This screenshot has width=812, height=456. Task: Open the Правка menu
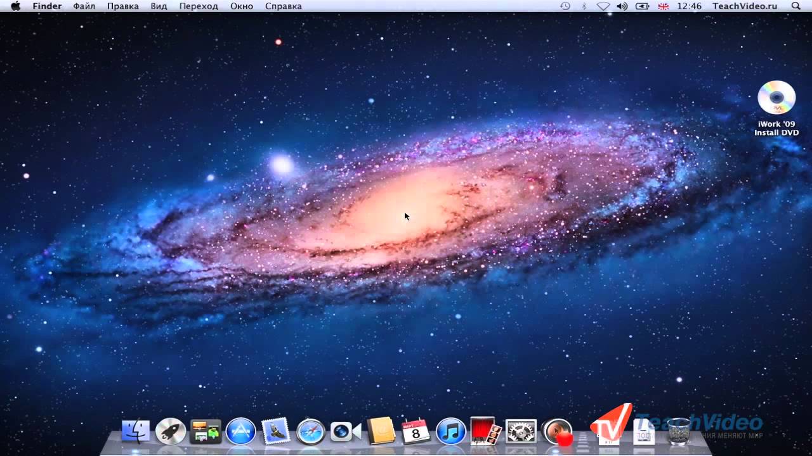pyautogui.click(x=123, y=6)
